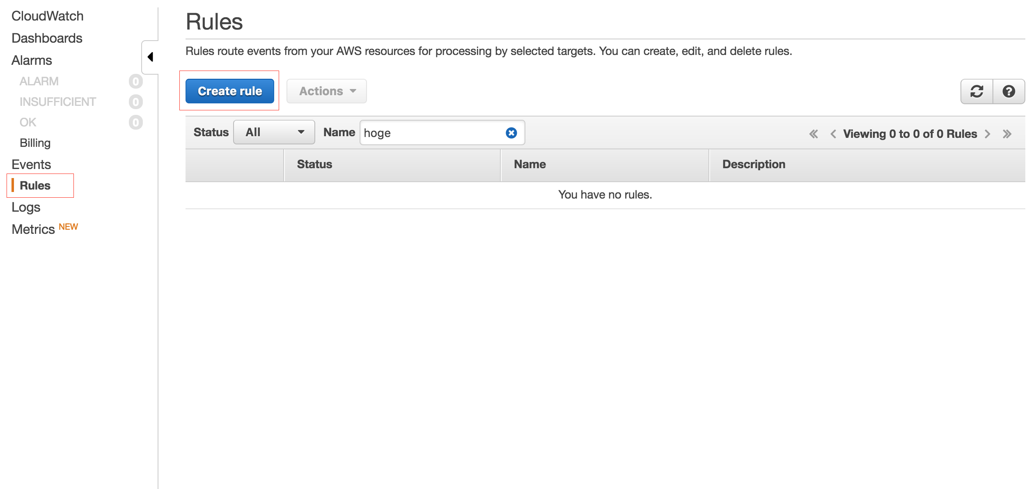Navigate to next page icon

[989, 133]
